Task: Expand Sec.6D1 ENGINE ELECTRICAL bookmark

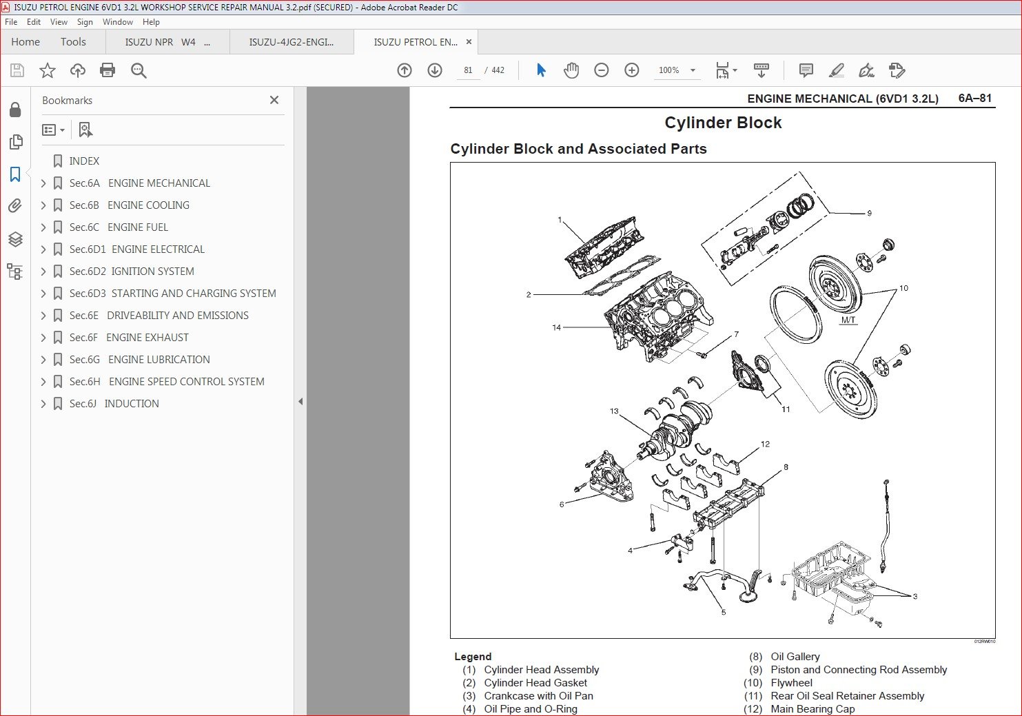Action: tap(43, 249)
